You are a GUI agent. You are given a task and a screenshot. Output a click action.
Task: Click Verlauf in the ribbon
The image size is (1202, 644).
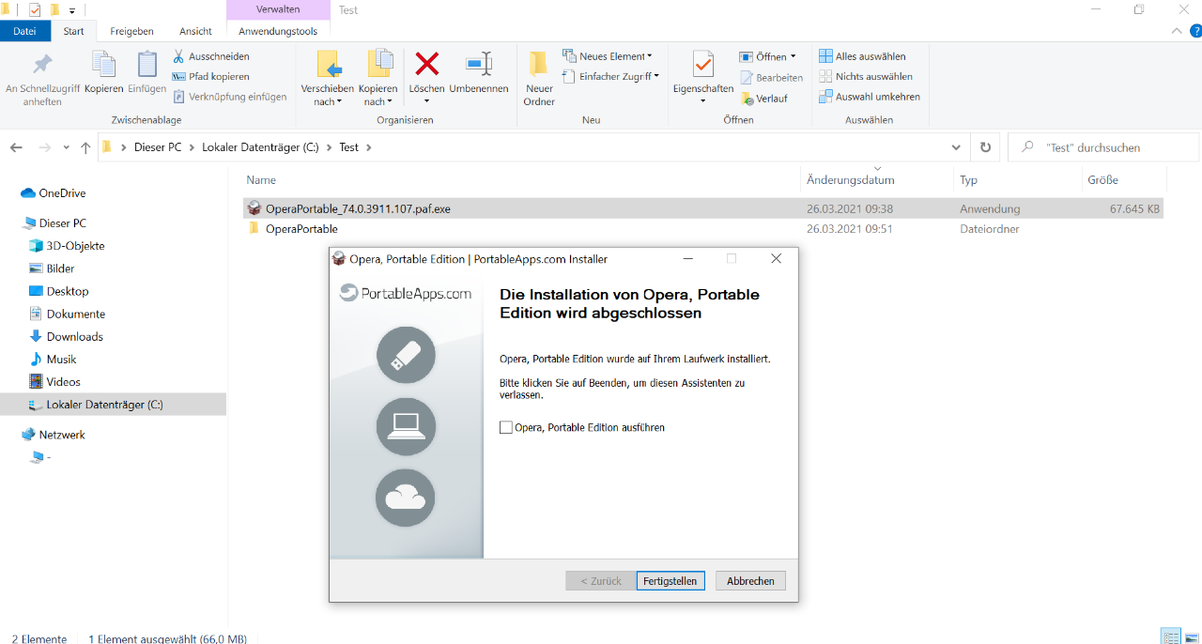(x=763, y=99)
